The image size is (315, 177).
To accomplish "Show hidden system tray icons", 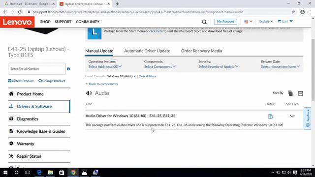I will (x=273, y=173).
